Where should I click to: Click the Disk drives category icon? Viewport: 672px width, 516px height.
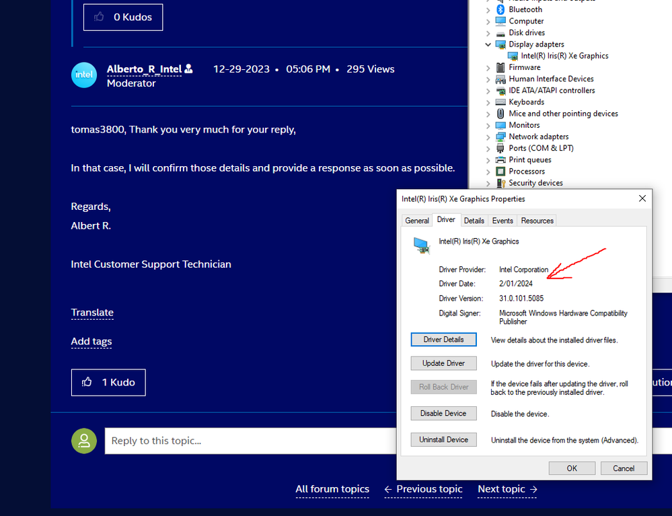tap(500, 33)
